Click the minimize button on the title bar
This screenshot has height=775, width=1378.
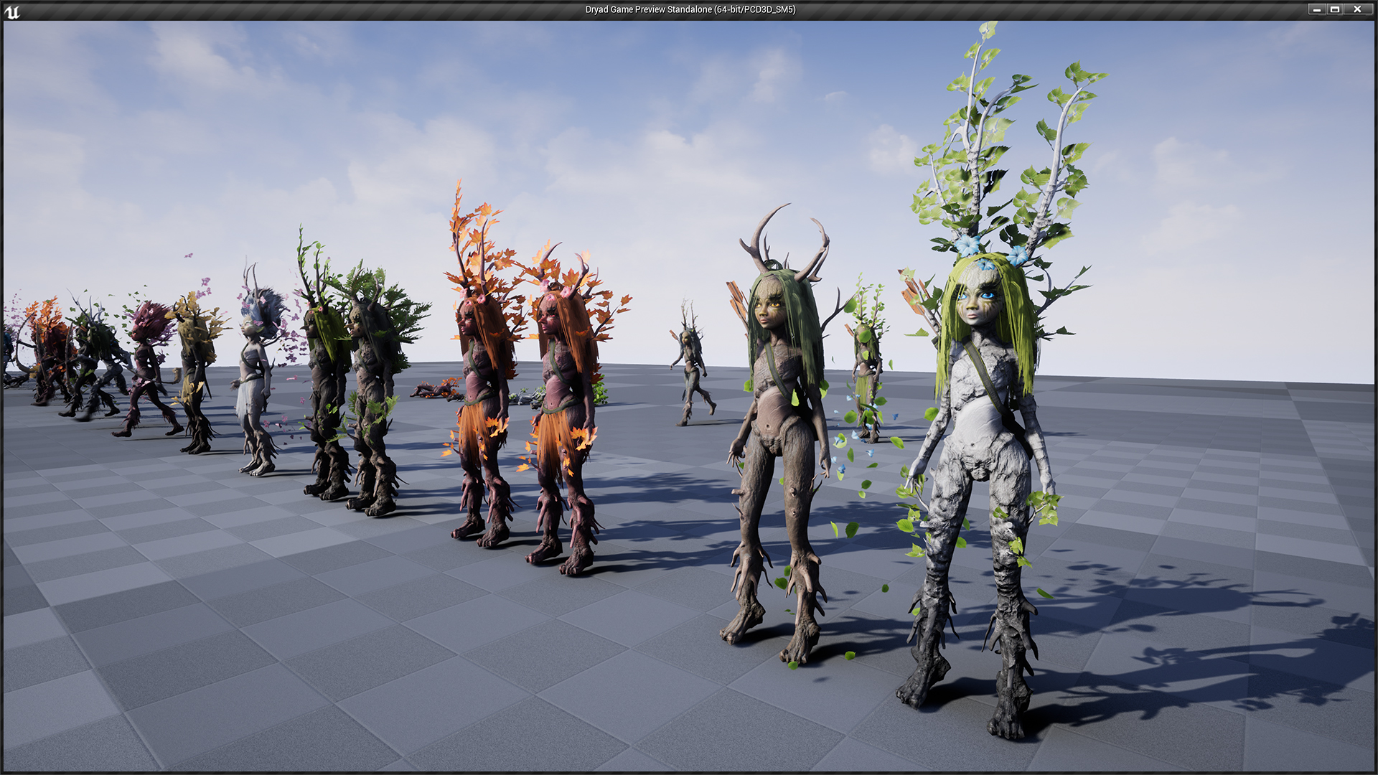pos(1317,9)
